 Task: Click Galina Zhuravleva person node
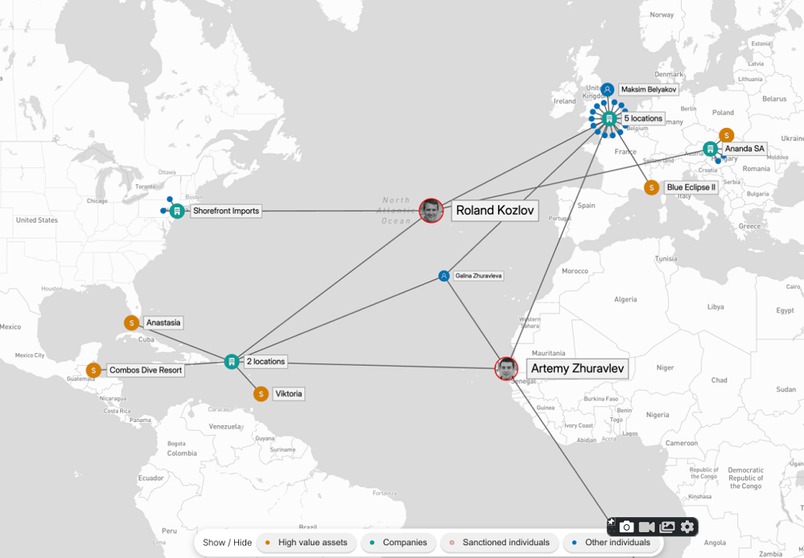click(x=444, y=276)
